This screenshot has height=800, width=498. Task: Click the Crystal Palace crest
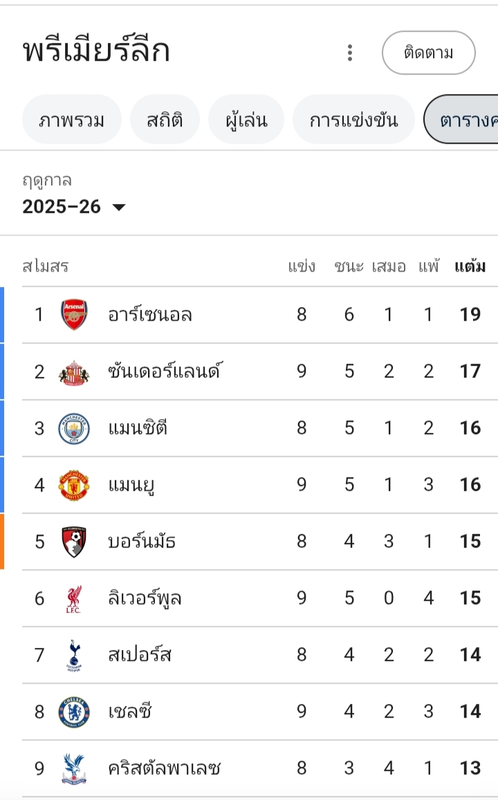(74, 768)
